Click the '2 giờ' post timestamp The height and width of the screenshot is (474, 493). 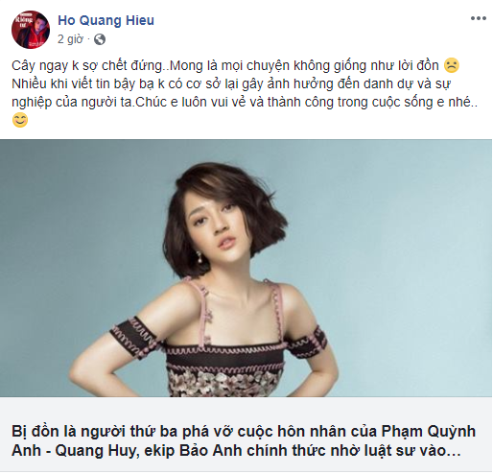click(x=70, y=39)
